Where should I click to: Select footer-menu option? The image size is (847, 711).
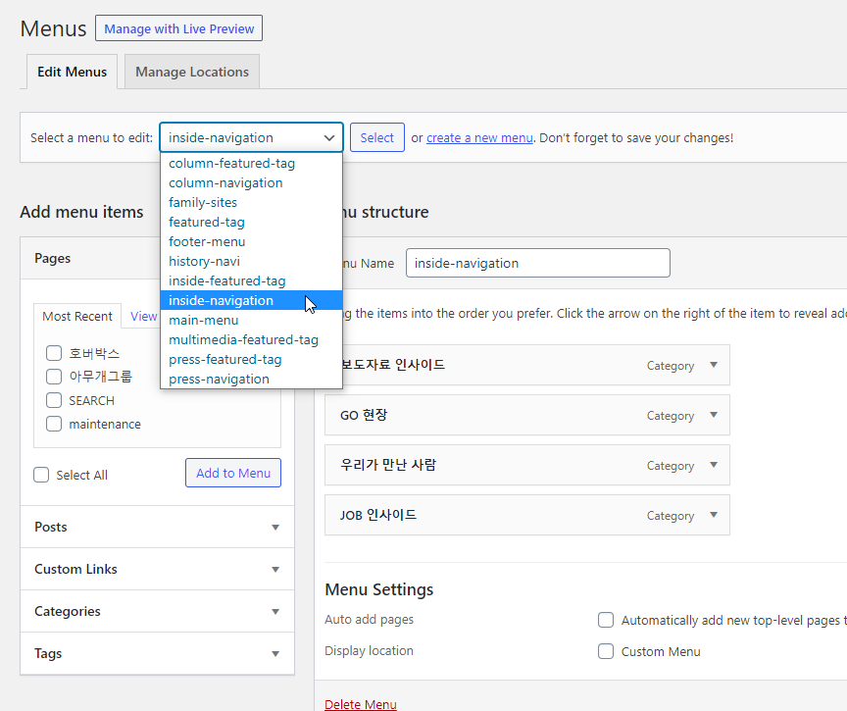click(x=251, y=241)
